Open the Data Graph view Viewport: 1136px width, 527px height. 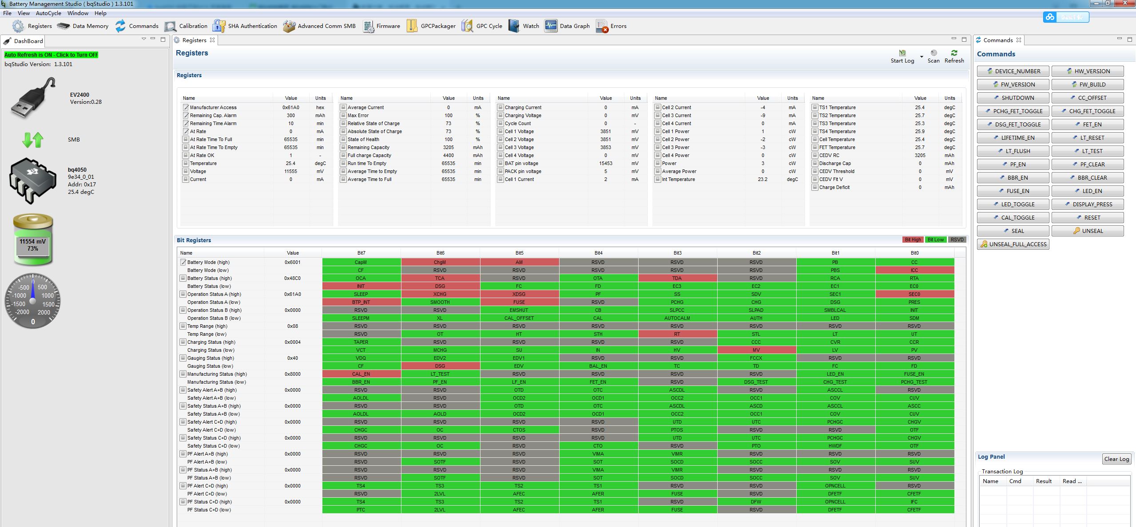[x=551, y=26]
